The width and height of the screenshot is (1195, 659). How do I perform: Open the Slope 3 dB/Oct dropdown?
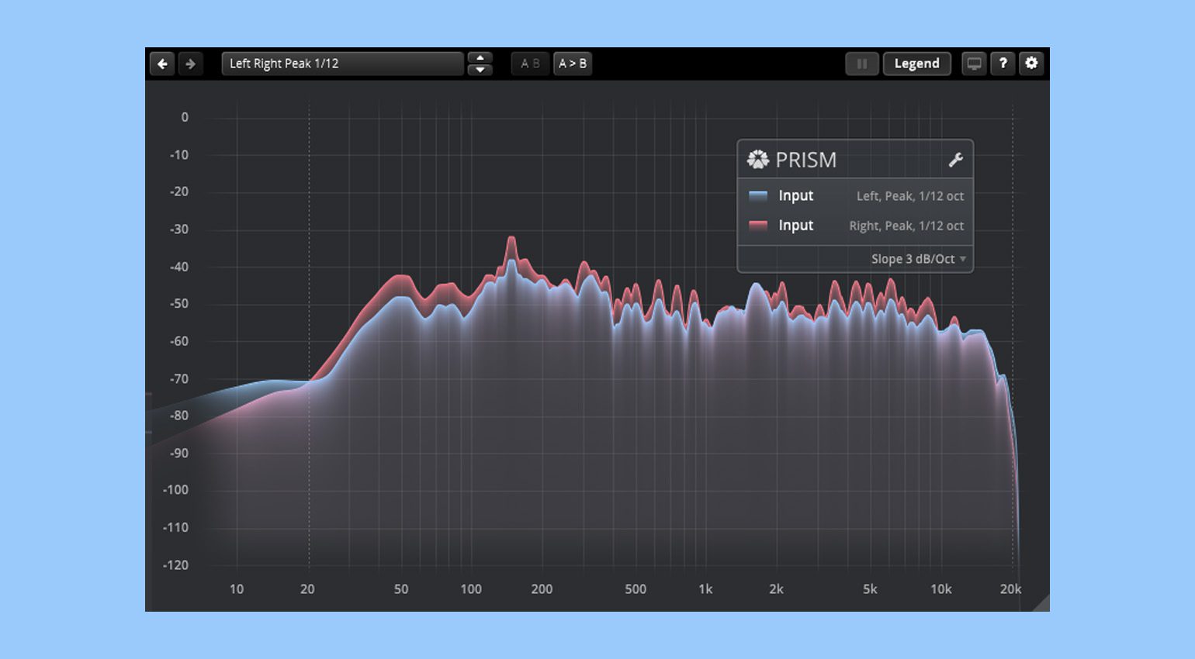click(918, 259)
